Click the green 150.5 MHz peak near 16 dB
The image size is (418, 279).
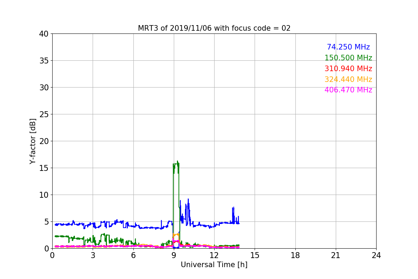click(176, 164)
